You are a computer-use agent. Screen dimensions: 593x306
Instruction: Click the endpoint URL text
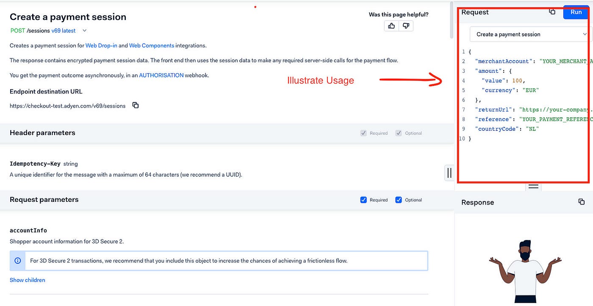click(68, 106)
